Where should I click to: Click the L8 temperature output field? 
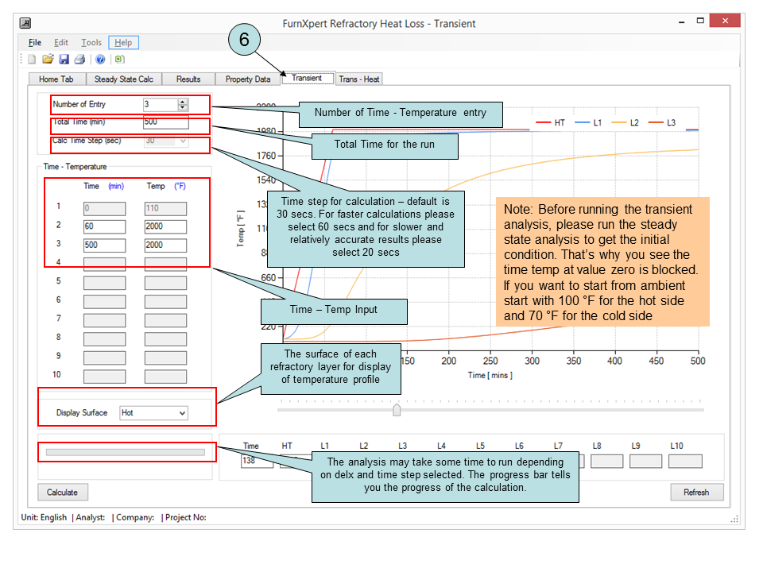pyautogui.click(x=606, y=461)
